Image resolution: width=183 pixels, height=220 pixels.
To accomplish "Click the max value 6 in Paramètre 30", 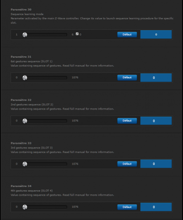I will [73, 34].
